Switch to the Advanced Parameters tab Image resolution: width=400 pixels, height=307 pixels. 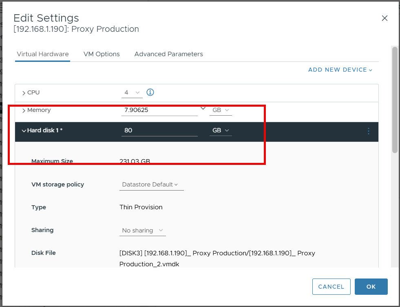(168, 54)
